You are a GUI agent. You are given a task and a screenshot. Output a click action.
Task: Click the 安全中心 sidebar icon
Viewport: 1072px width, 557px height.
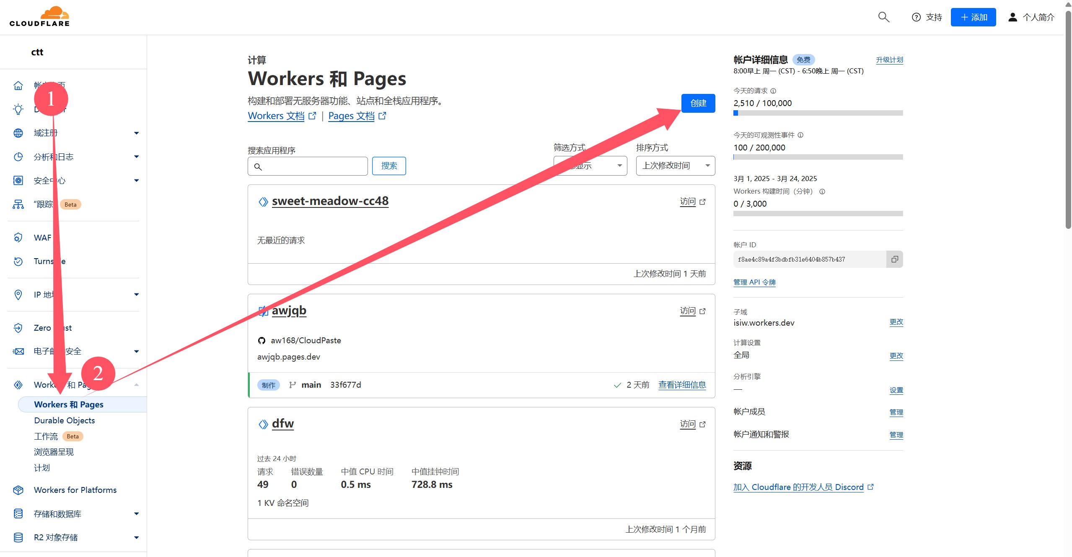pyautogui.click(x=18, y=181)
